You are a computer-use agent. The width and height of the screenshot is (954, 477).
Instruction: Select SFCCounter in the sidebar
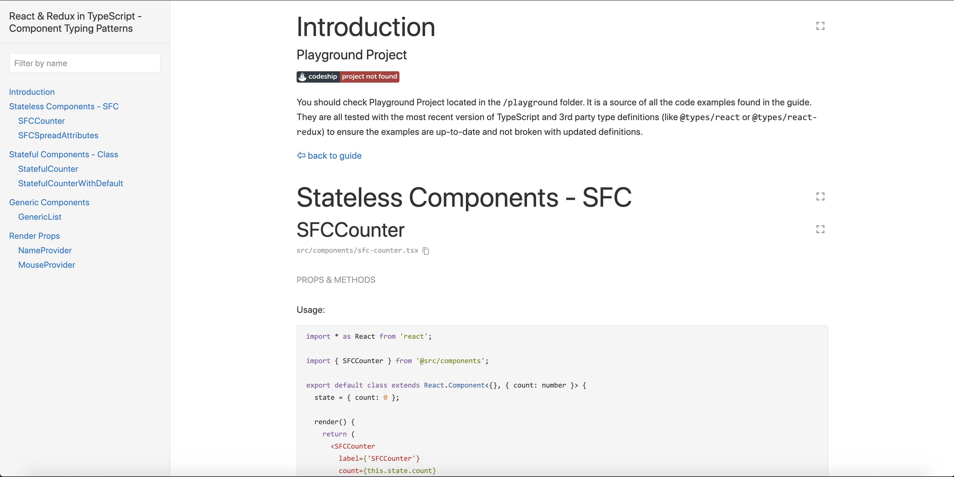pos(41,121)
